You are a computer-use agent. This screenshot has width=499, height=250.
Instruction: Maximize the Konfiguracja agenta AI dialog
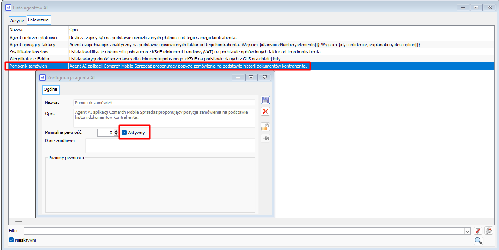tap(251, 77)
